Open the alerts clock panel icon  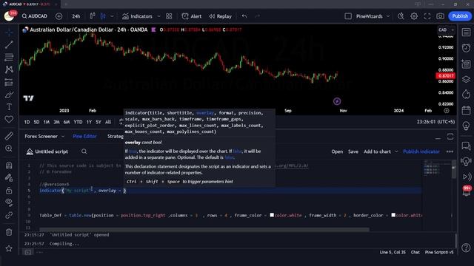pos(466,48)
